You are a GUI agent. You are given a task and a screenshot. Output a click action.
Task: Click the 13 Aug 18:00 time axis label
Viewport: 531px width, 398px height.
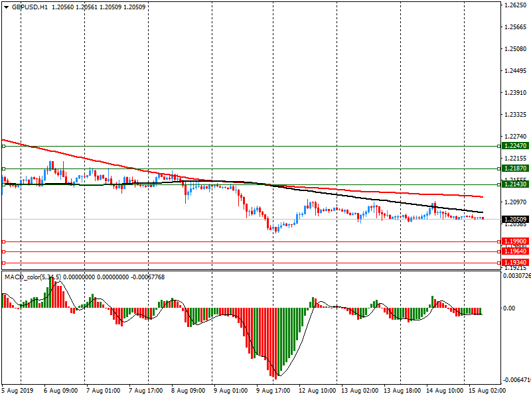pyautogui.click(x=402, y=391)
